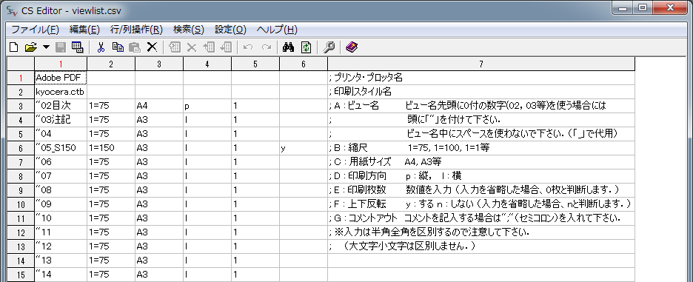Screen dimensions: 693x282
Task: Click the y cell in column 6
Action: pos(304,148)
